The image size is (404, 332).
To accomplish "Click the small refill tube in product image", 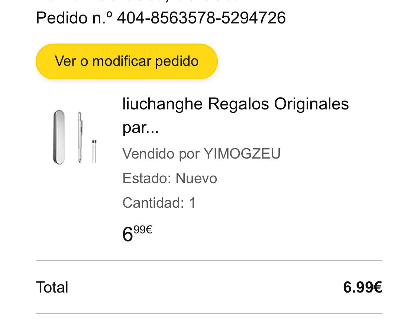I will click(x=94, y=151).
